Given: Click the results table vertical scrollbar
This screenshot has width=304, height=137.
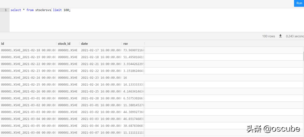Looking at the screenshot, I should click(303, 56).
